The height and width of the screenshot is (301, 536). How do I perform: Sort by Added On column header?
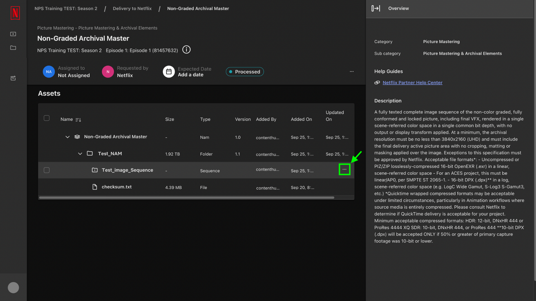(x=301, y=119)
